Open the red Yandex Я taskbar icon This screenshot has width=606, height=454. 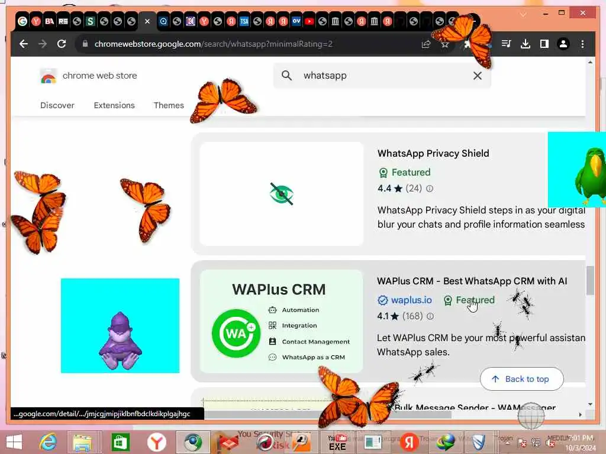pos(410,442)
